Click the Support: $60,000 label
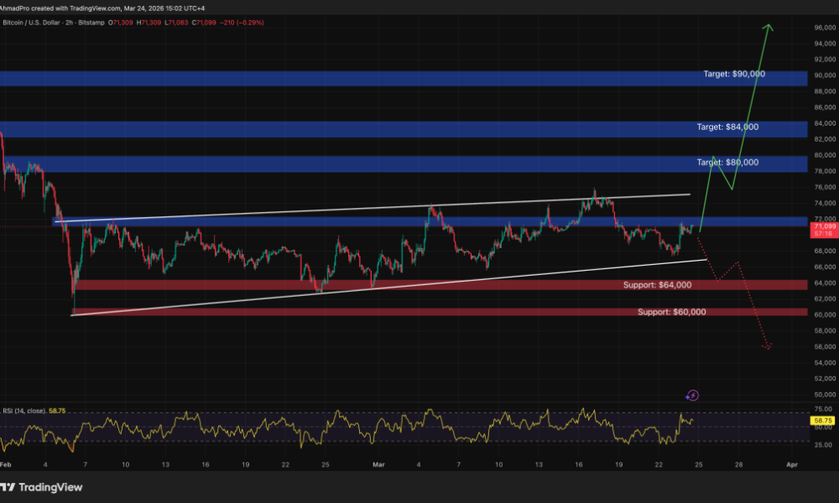This screenshot has width=839, height=503. (x=670, y=312)
